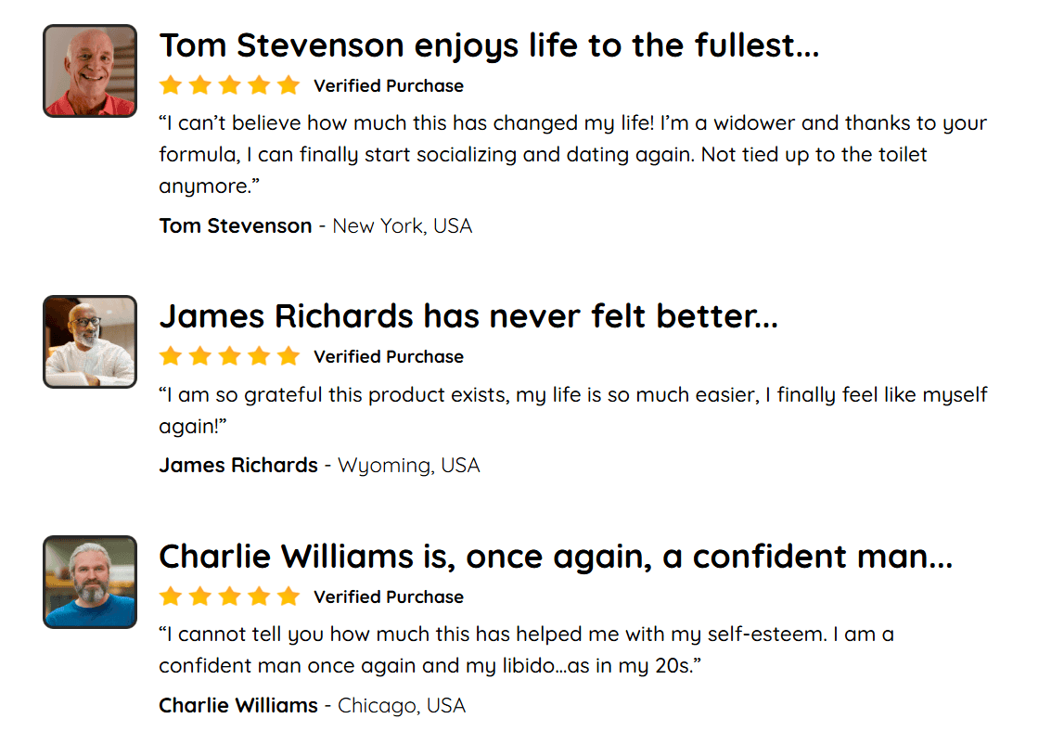Click Charlie Williams' profile photo
Screen dimensions: 1064x744
point(90,582)
